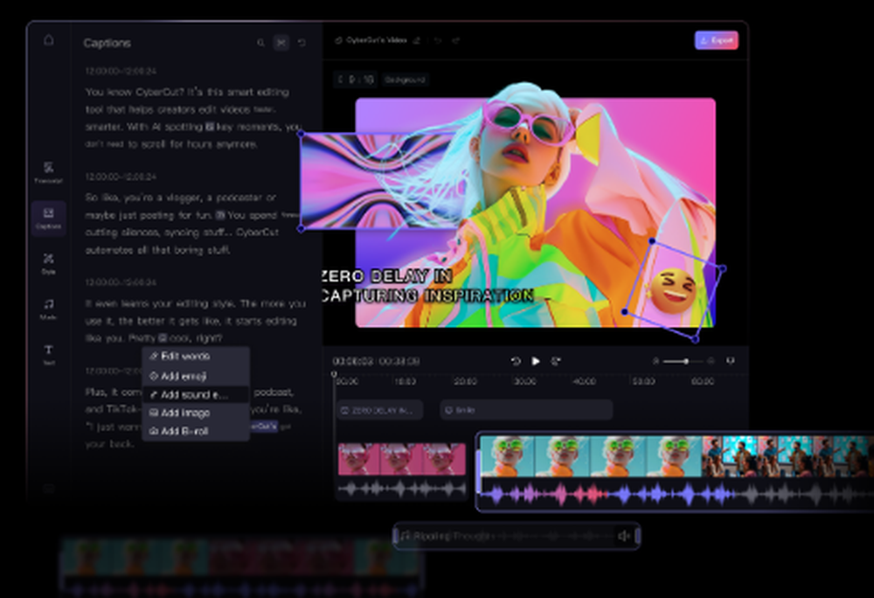The image size is (874, 598).
Task: Select the Style panel icon
Action: 48,261
